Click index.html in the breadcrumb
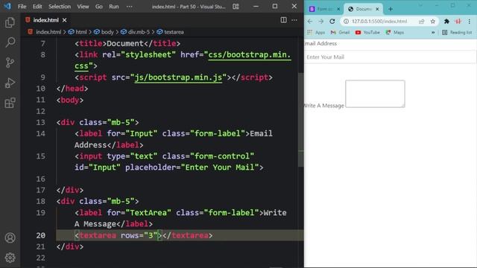Screen dimensions: 477x268 tap(48, 32)
